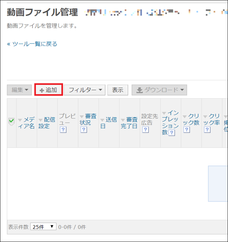This screenshot has height=242, width=228.
Task: Click the sort arrow beside メディア名
Action: point(20,120)
